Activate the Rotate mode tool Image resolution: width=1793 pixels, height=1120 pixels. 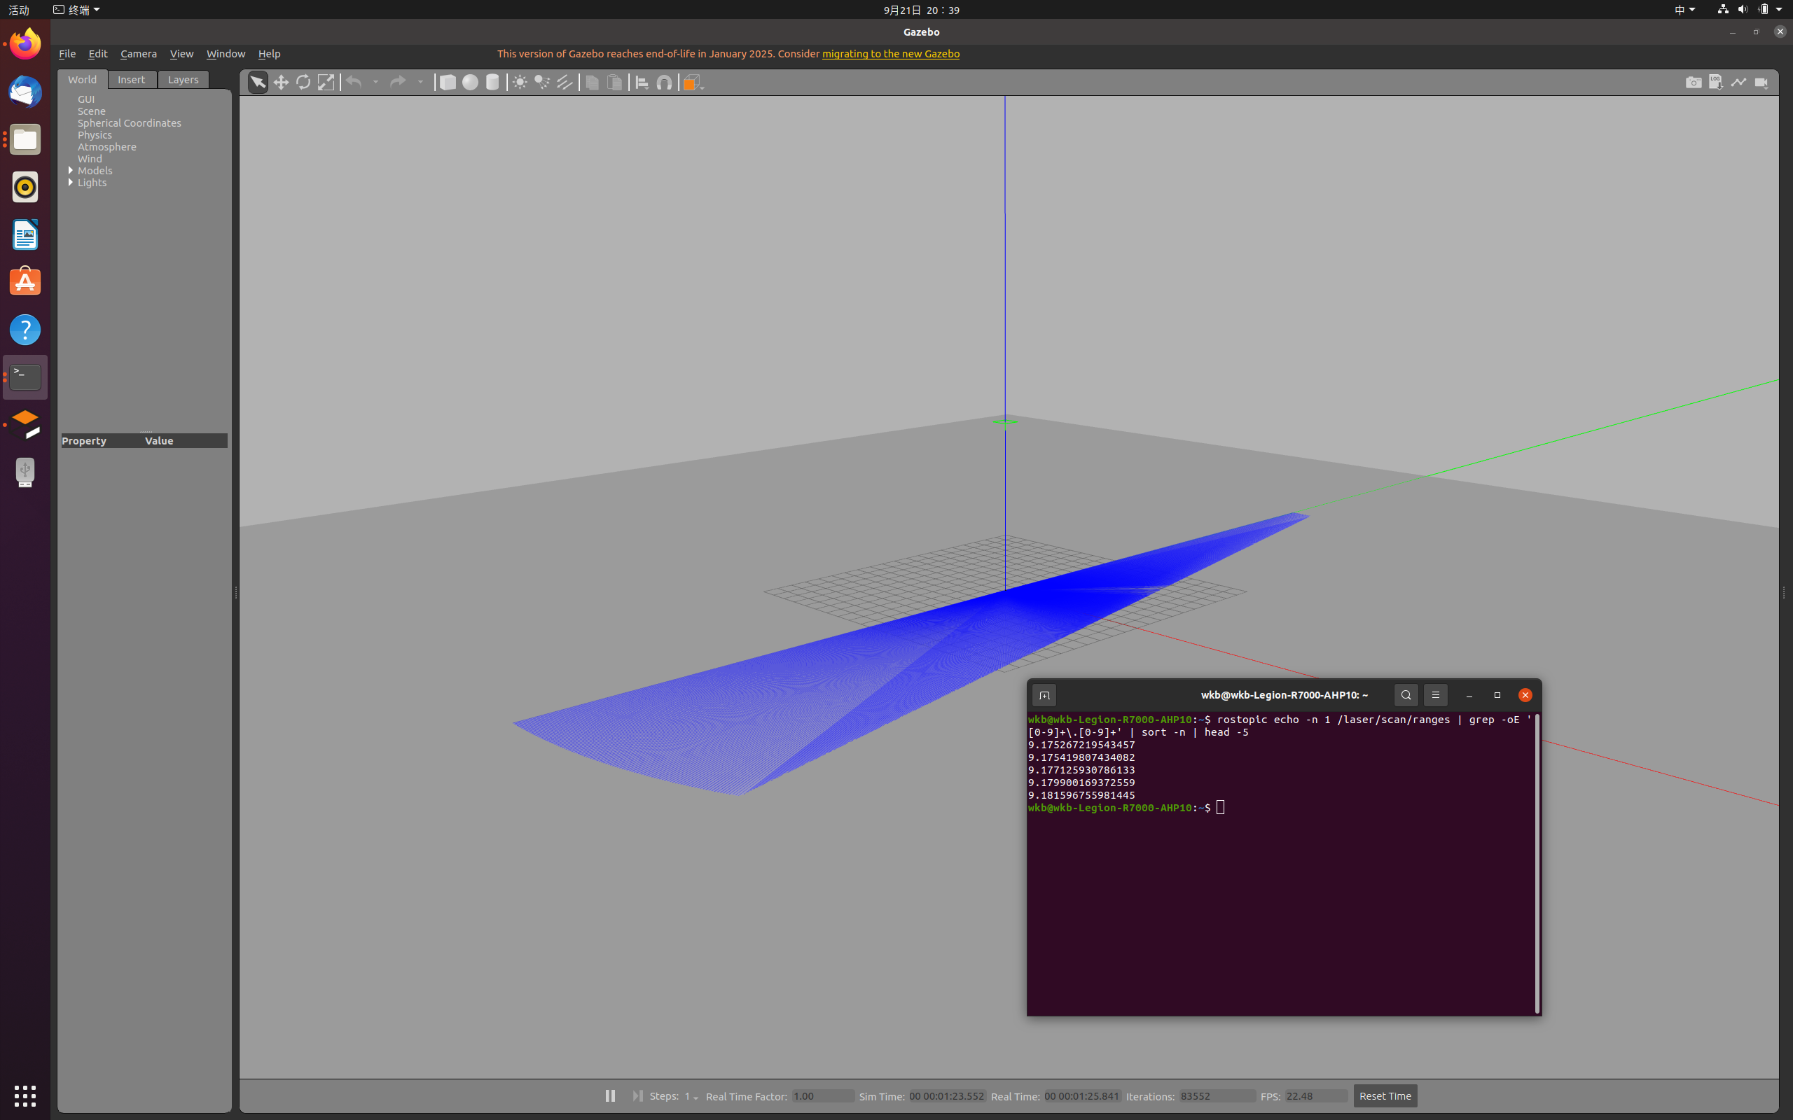pyautogui.click(x=303, y=82)
